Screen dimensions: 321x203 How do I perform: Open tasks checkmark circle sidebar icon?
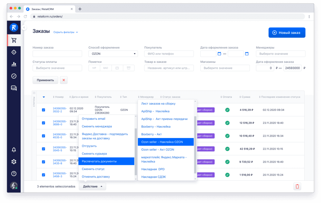click(14, 76)
